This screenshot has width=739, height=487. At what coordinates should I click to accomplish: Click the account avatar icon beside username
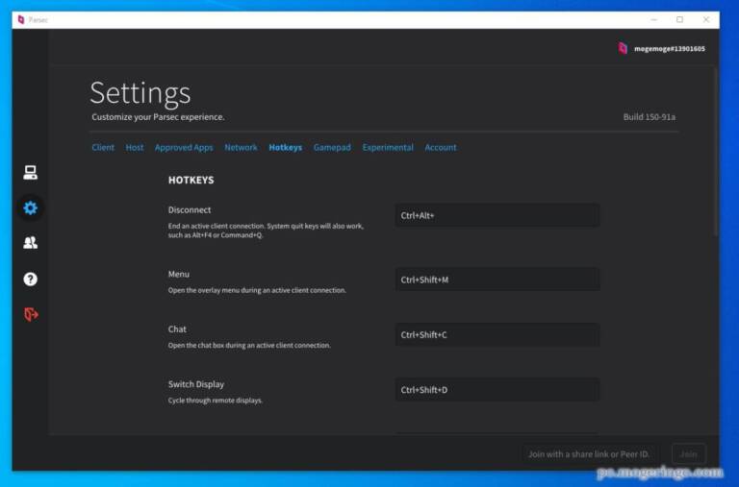coord(623,48)
